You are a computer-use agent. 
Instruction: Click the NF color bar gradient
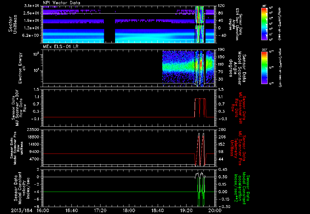click(264, 24)
